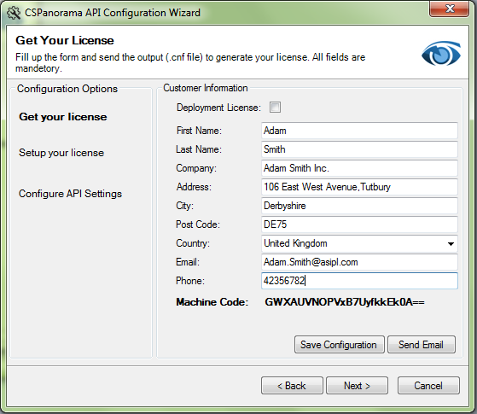Click the Send Email button

[422, 345]
